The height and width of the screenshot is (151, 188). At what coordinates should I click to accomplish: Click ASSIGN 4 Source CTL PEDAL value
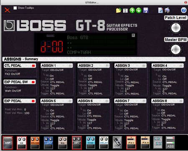coord(170,82)
